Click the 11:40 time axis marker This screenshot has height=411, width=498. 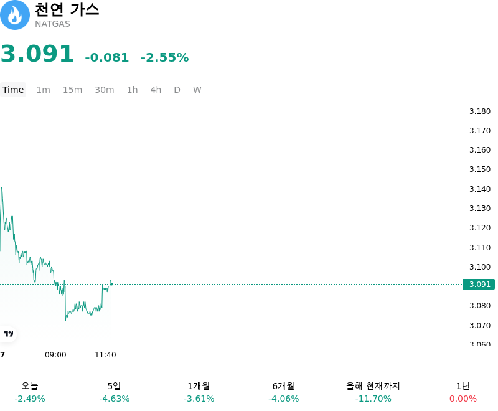[105, 355]
